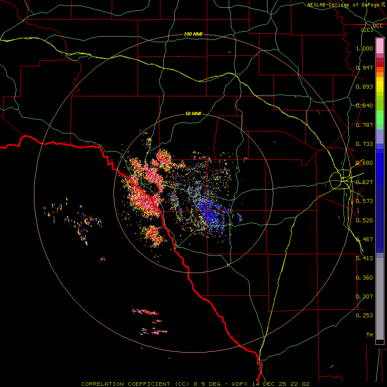Click the 0.413 legend value
The height and width of the screenshot is (387, 387).
coord(364,258)
